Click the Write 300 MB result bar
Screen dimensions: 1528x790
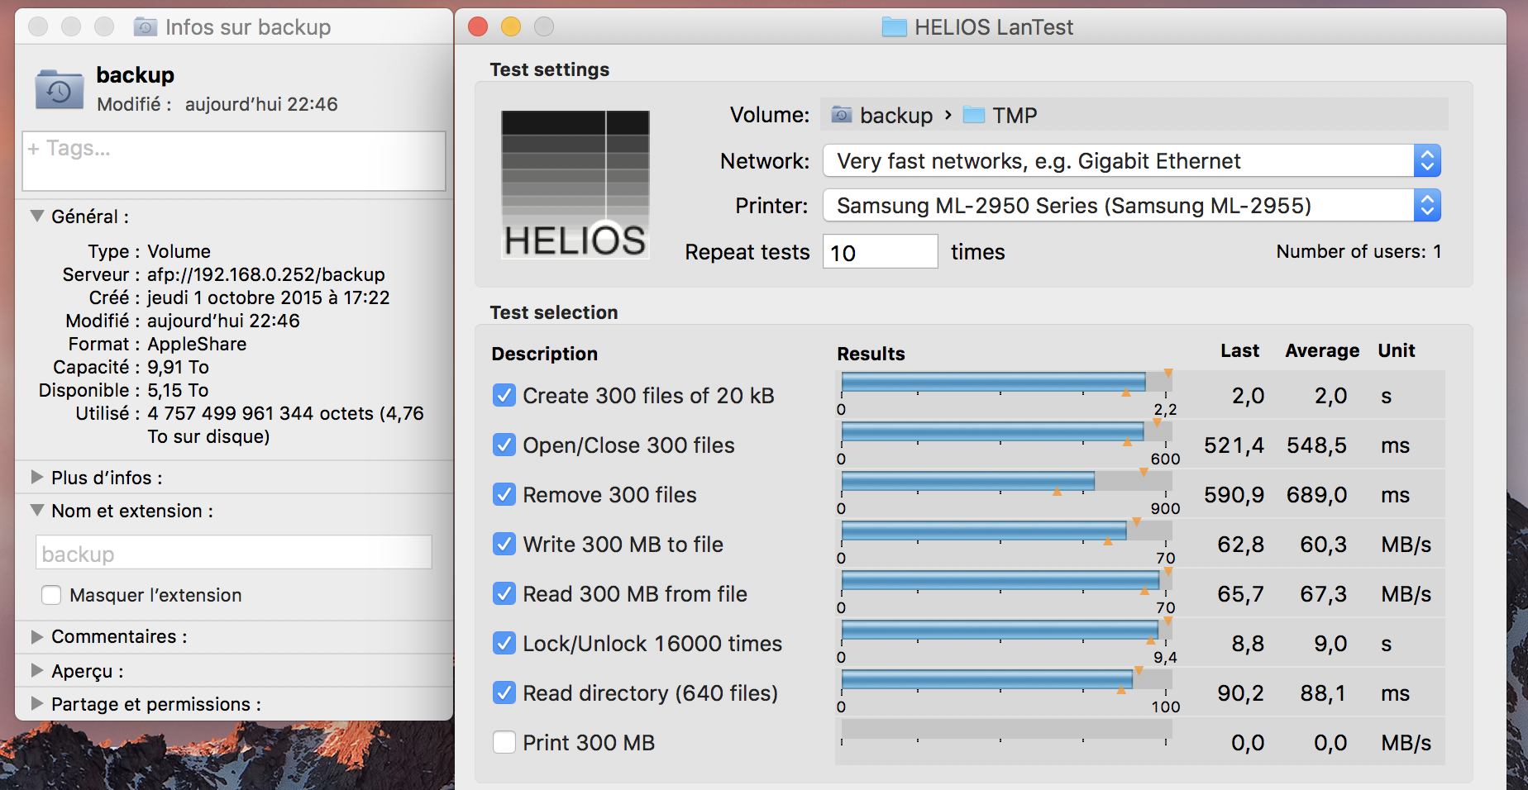pos(1006,531)
